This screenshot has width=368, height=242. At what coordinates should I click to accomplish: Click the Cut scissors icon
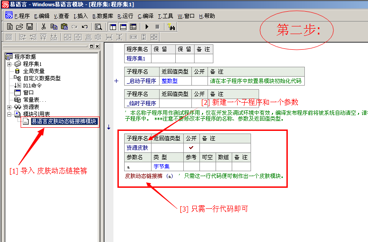tap(43, 27)
